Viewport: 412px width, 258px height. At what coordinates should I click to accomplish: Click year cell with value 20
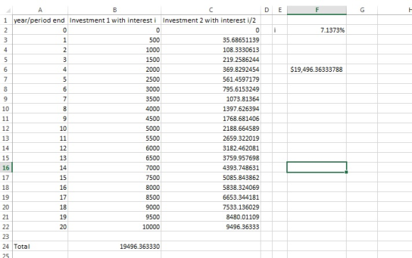click(x=40, y=227)
